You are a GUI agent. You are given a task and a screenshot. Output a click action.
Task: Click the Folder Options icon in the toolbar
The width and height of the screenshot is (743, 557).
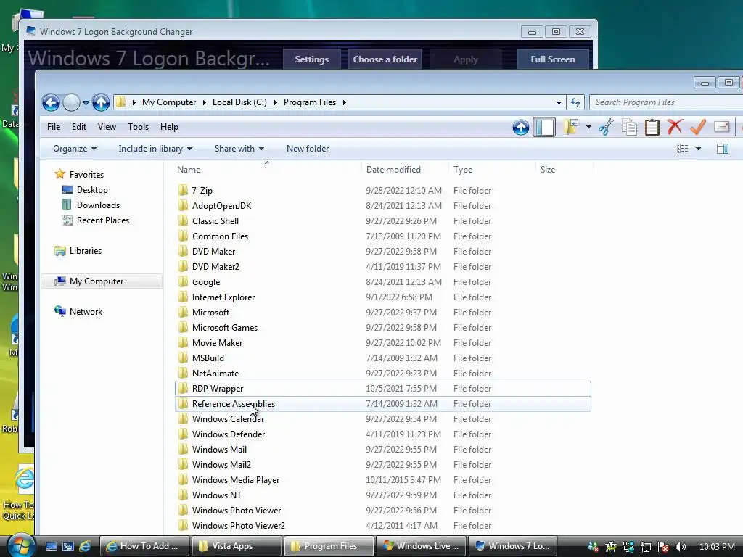(571, 127)
